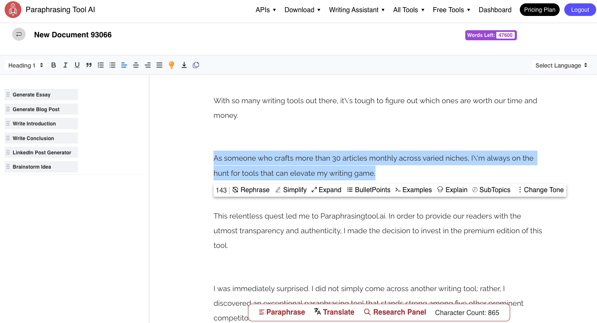597x323 pixels.
Task: Open the APIs dropdown menu
Action: click(x=266, y=10)
